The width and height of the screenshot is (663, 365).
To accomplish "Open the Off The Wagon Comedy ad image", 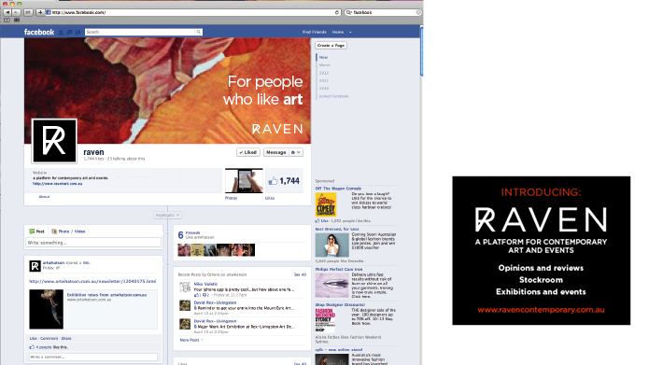I will 326,204.
